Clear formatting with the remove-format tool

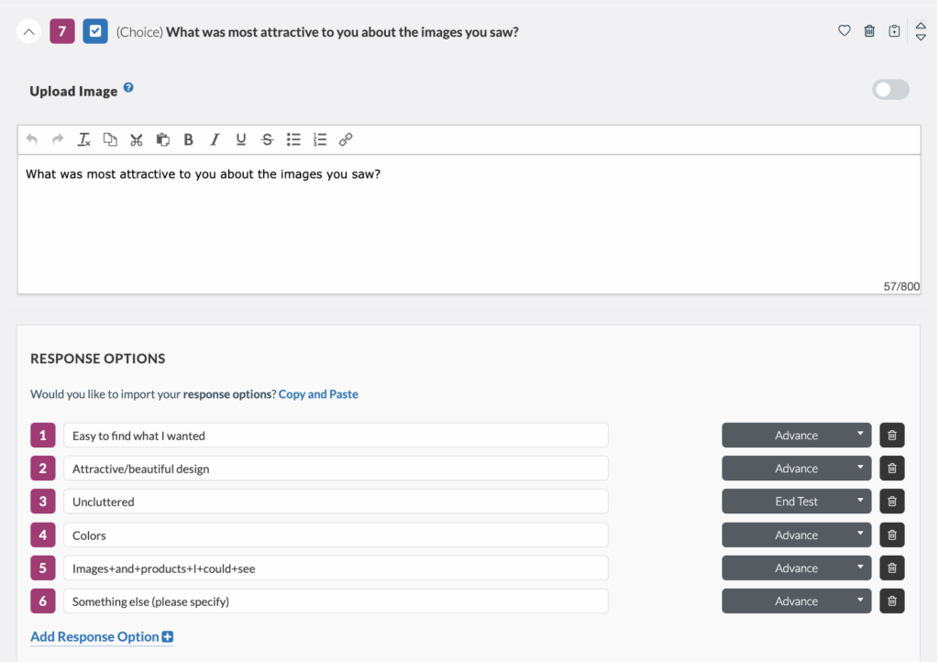coord(83,139)
